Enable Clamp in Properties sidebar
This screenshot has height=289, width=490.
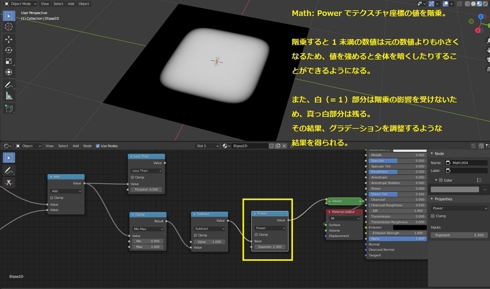433,216
